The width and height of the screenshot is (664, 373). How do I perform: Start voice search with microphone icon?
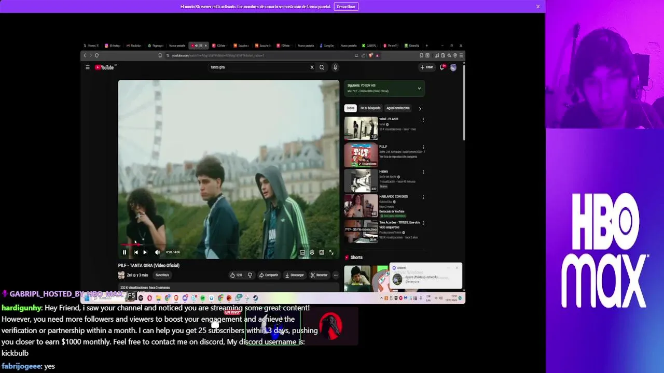point(335,67)
